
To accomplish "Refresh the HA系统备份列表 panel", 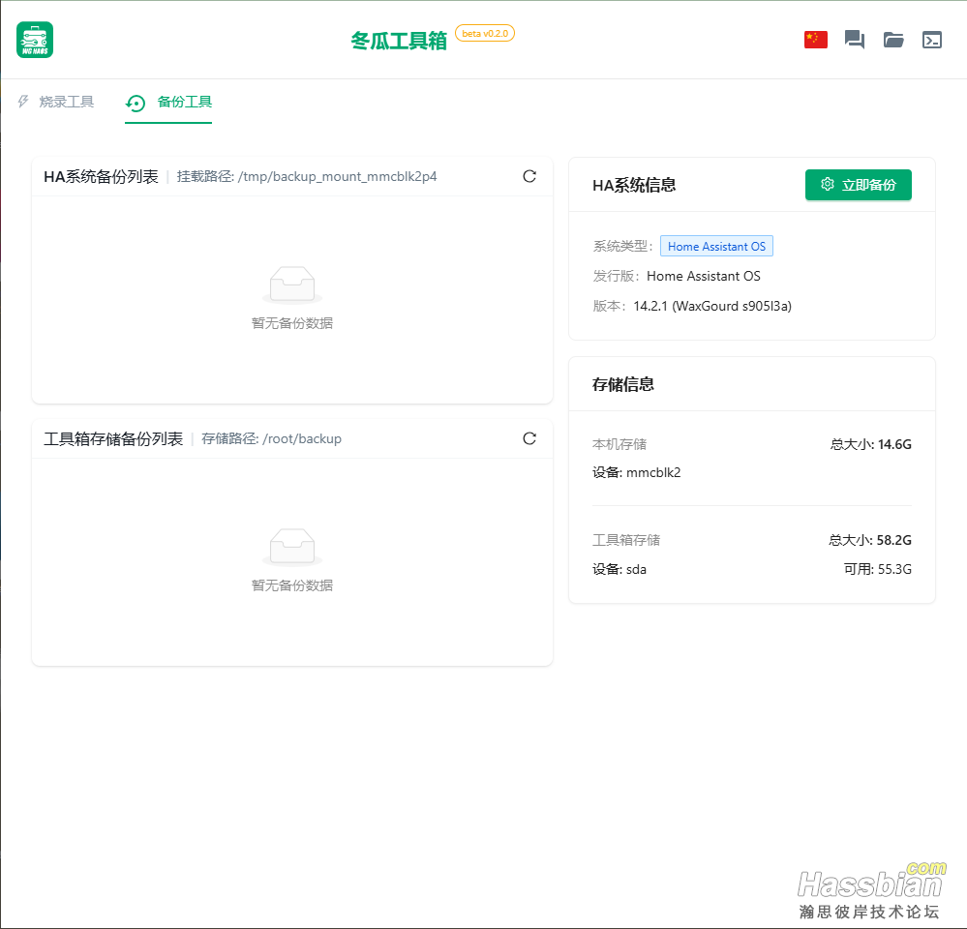I will tap(529, 176).
